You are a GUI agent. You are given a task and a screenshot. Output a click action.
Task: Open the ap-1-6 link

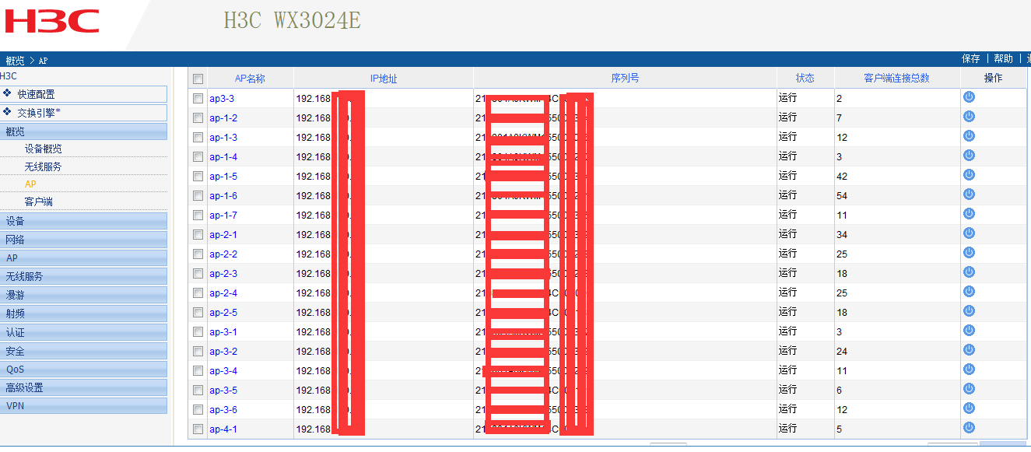[x=223, y=196]
